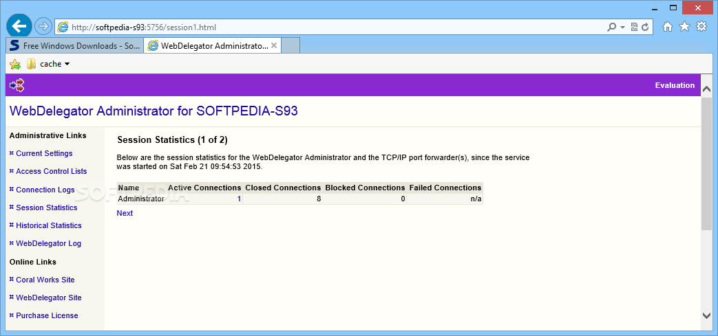Switch to Free Windows Downloads tab
This screenshot has height=336, width=718.
coord(75,46)
